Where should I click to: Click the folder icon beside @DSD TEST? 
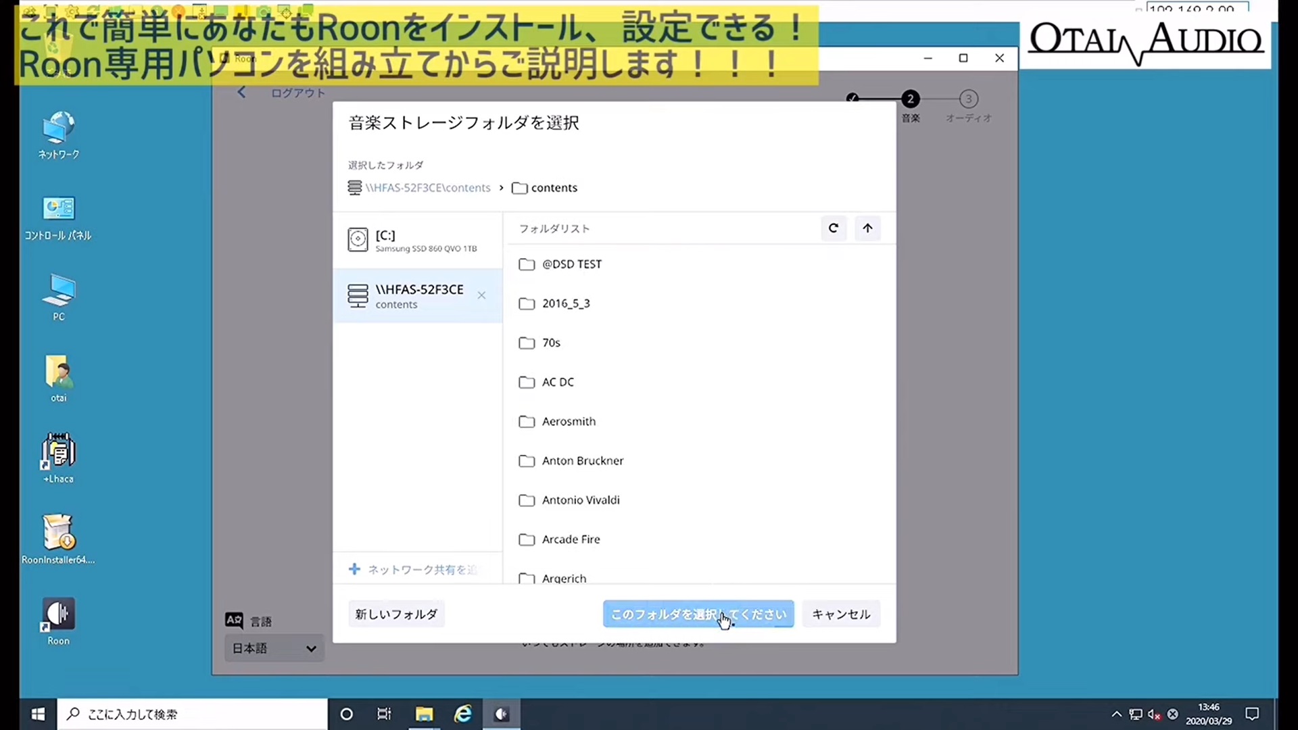pyautogui.click(x=527, y=265)
